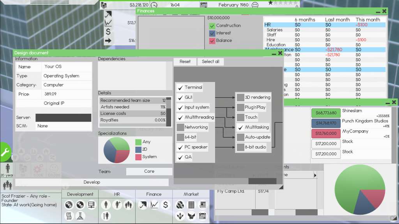Select the statistics graph icon under Finance
This screenshot has width=399, height=224.
pos(154,205)
